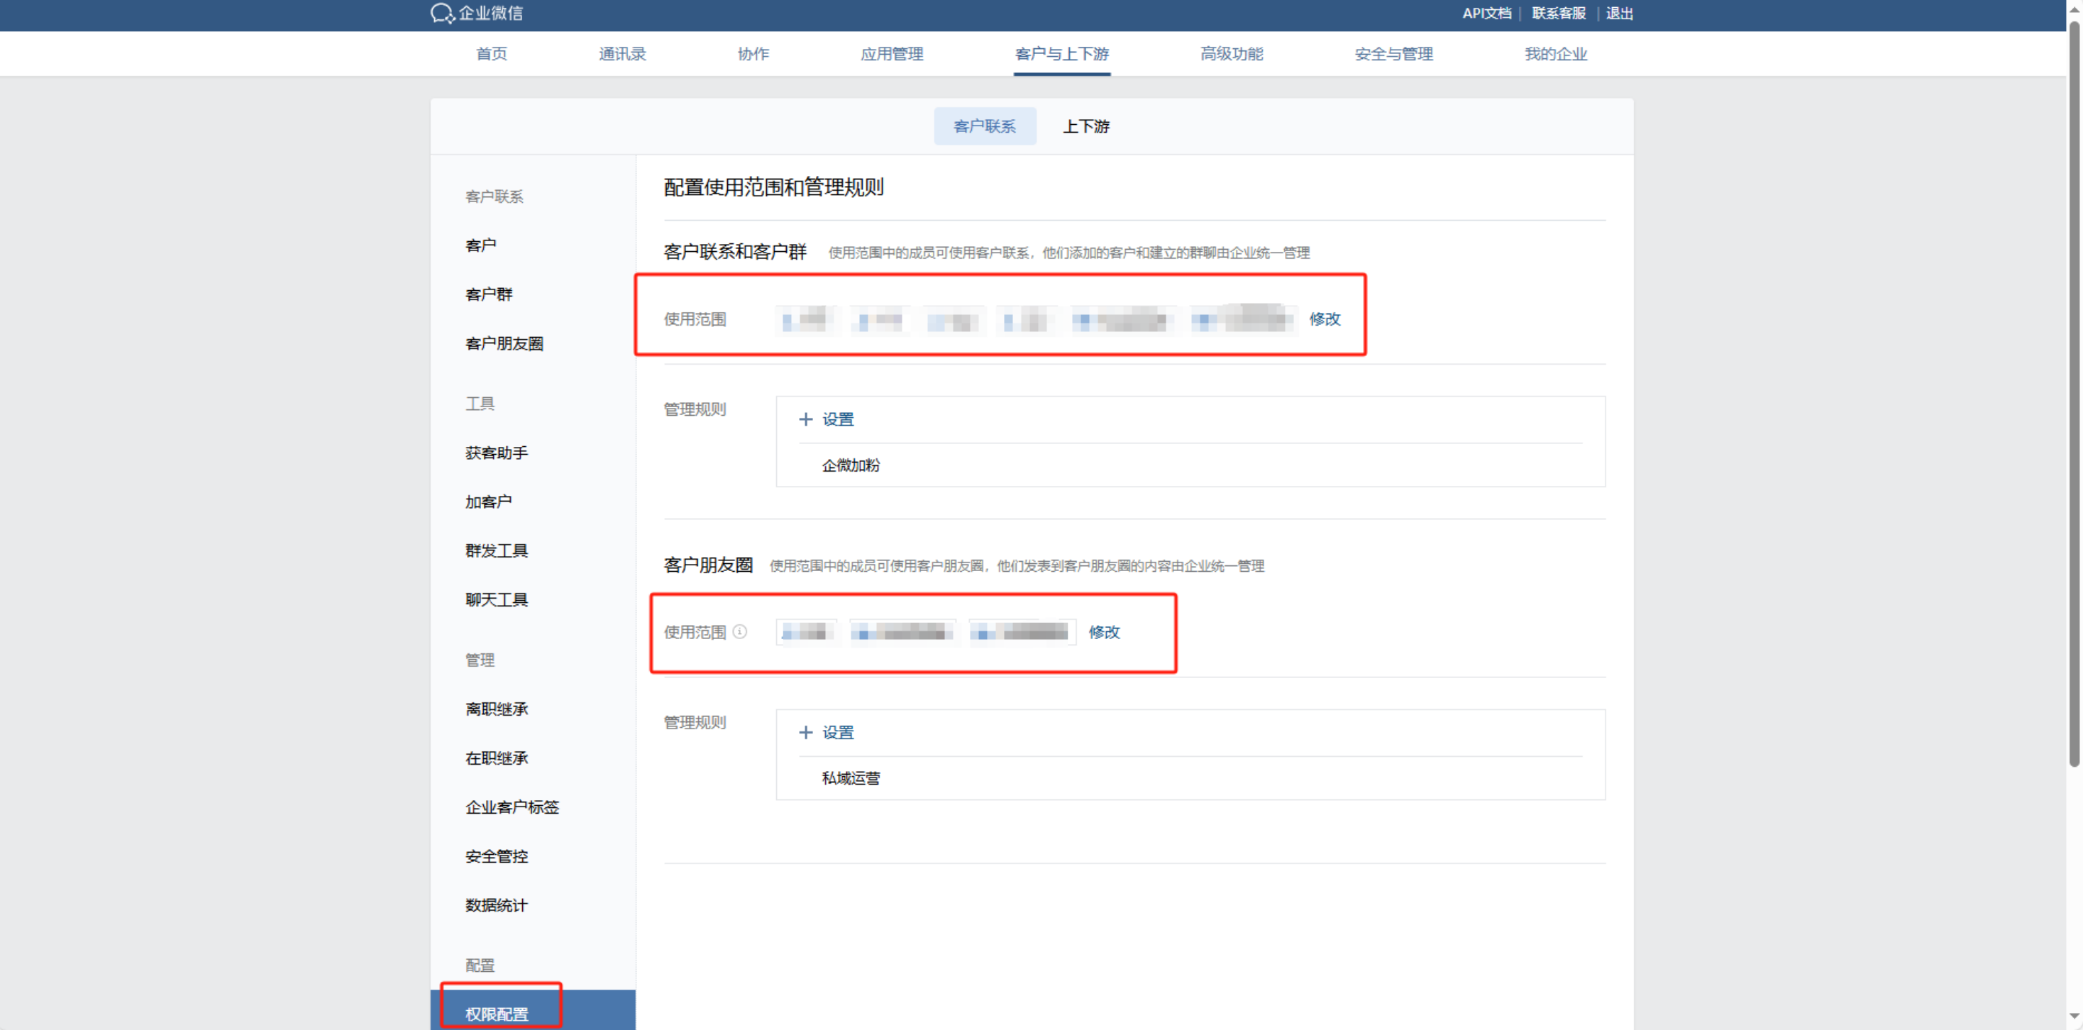The height and width of the screenshot is (1030, 2083).
Task: Open the 首页 menu
Action: 492,53
